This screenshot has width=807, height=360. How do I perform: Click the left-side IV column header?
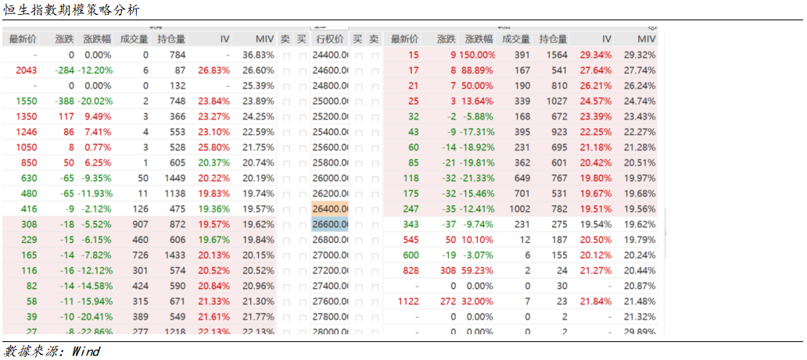point(224,39)
